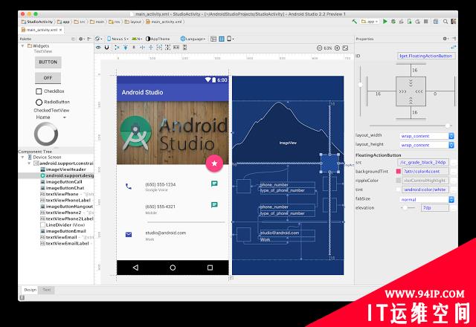Viewport: 476px width, 327px height.
Task: Select circular ProgressBar widget in palette
Action: coord(46,134)
